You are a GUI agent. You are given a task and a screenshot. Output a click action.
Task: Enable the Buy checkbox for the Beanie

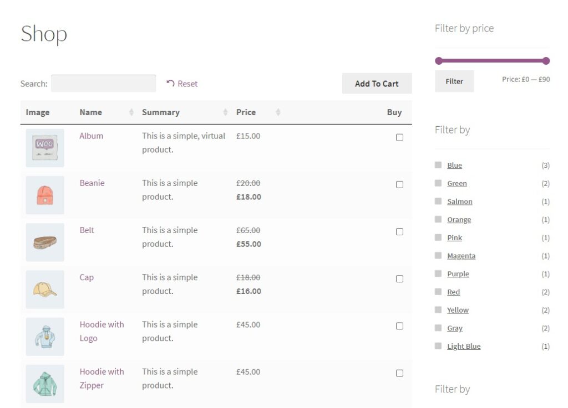399,184
